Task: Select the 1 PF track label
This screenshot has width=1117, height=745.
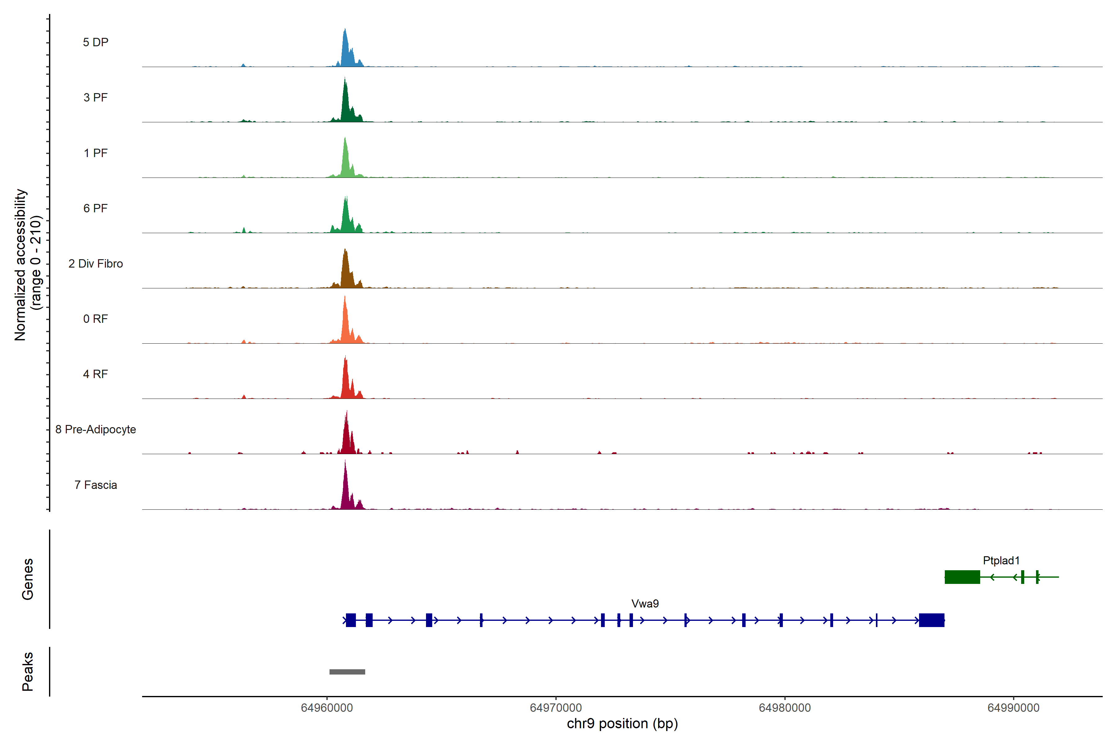Action: click(x=96, y=153)
